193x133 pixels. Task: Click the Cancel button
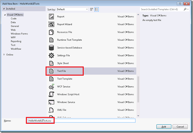coord(180,127)
